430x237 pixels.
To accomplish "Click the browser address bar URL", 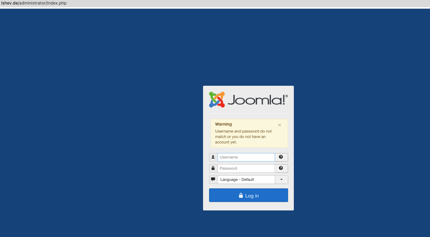I will (34, 3).
